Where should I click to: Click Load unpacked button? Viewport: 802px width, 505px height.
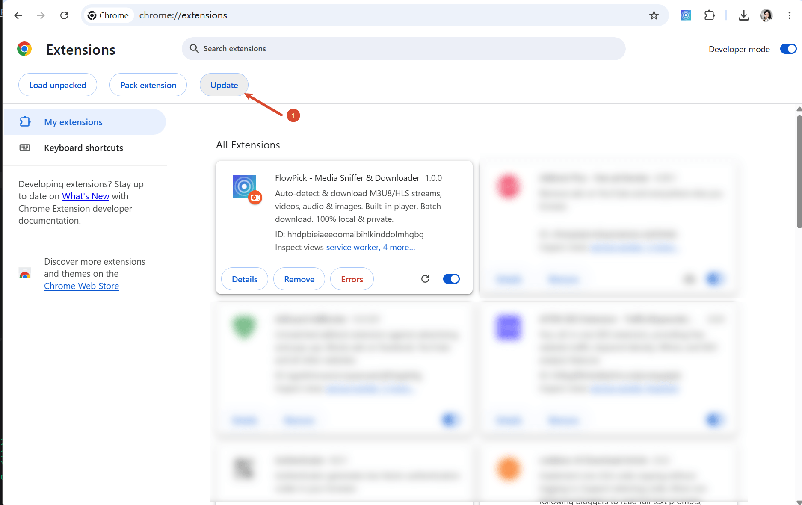[x=58, y=85]
